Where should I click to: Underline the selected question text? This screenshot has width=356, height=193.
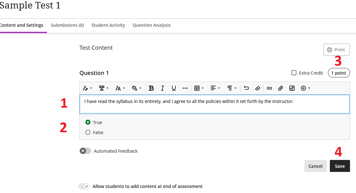(174, 88)
